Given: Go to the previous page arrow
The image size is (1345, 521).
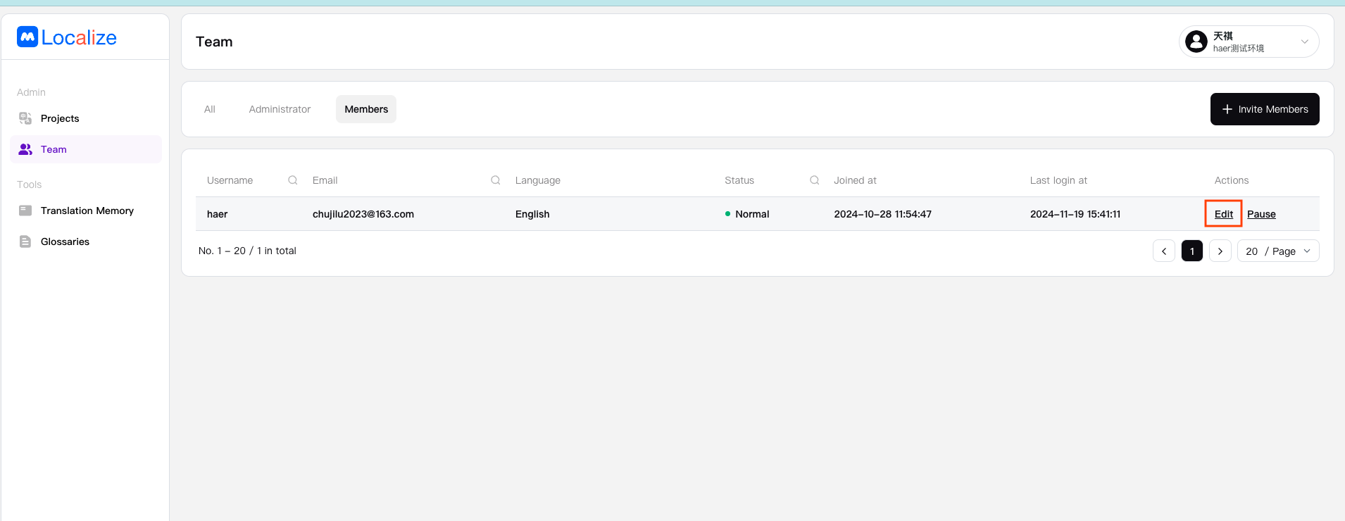Looking at the screenshot, I should 1164,251.
